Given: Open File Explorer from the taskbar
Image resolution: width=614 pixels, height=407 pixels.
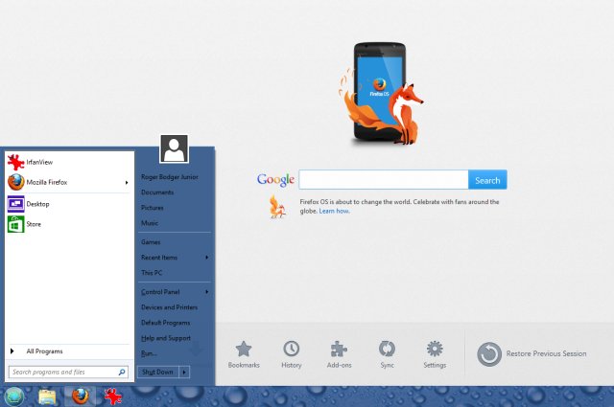Looking at the screenshot, I should (x=47, y=396).
